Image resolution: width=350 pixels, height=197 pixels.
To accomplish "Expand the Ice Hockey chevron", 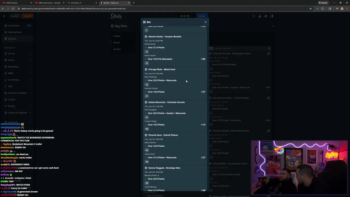I will (x=30, y=80).
